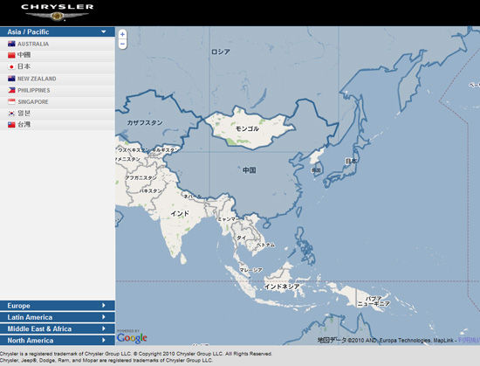Click the ミャンマー label on map
Viewport: 480px width, 366px height.
coord(227,219)
